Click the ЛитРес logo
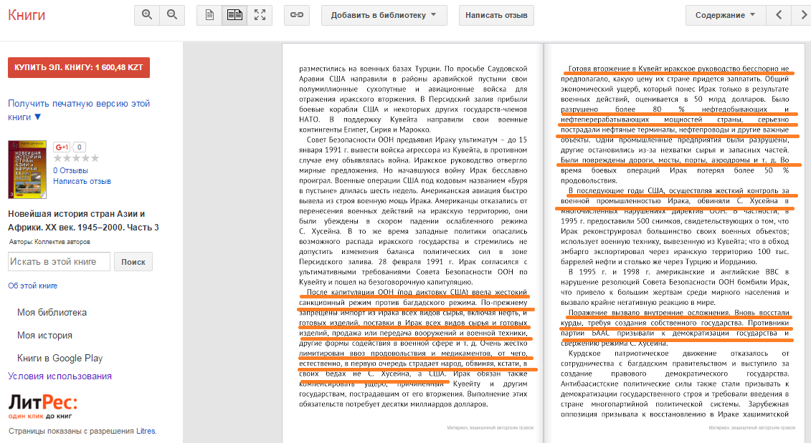 pyautogui.click(x=43, y=407)
